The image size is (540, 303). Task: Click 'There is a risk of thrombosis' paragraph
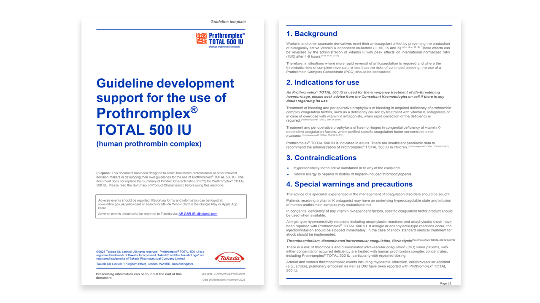pyautogui.click(x=367, y=251)
